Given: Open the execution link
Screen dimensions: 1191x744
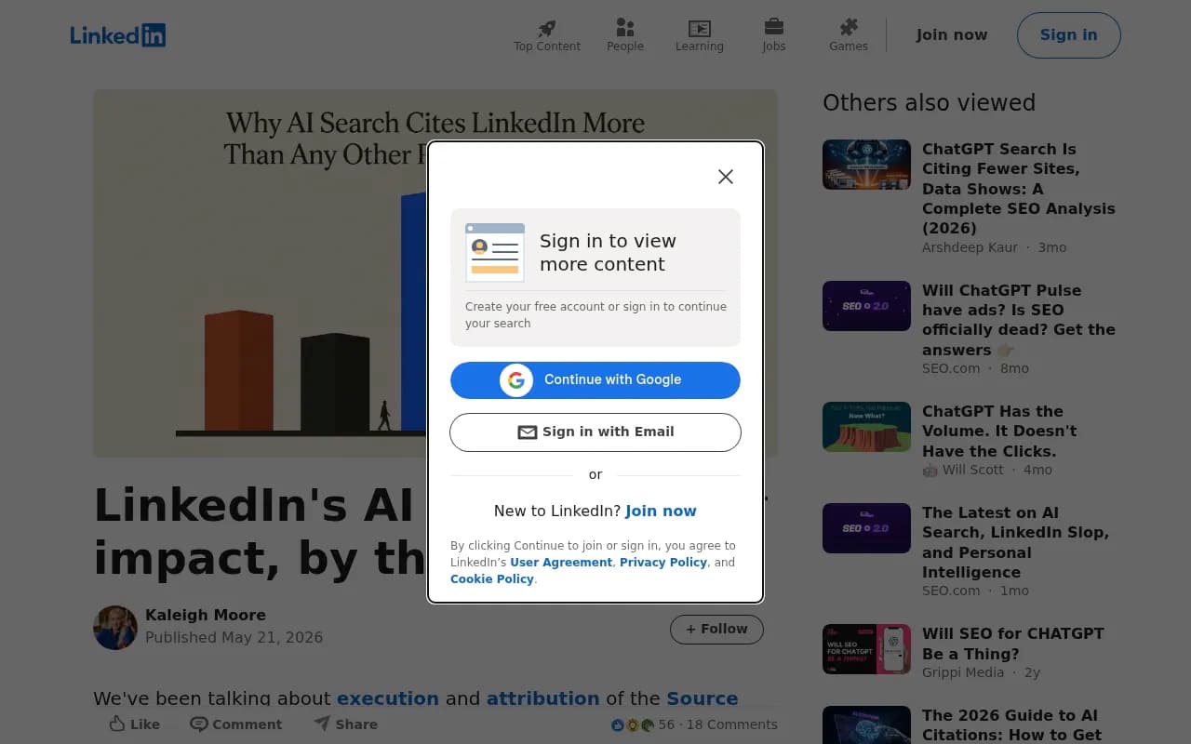Looking at the screenshot, I should coord(388,698).
